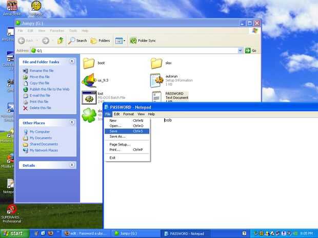Open Shared Documents from Other Places
This screenshot has height=238, width=318.
(x=44, y=144)
